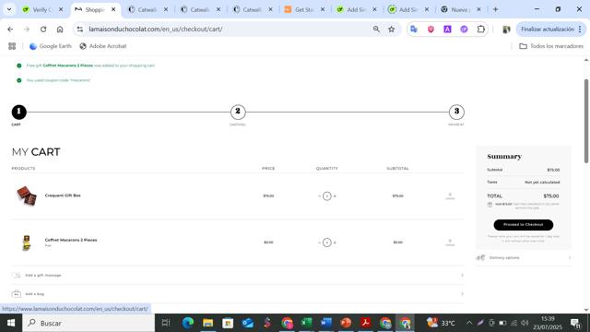The height and width of the screenshot is (332, 590).
Task: Increase quantity of Croquant Gift Box
Action: click(335, 196)
